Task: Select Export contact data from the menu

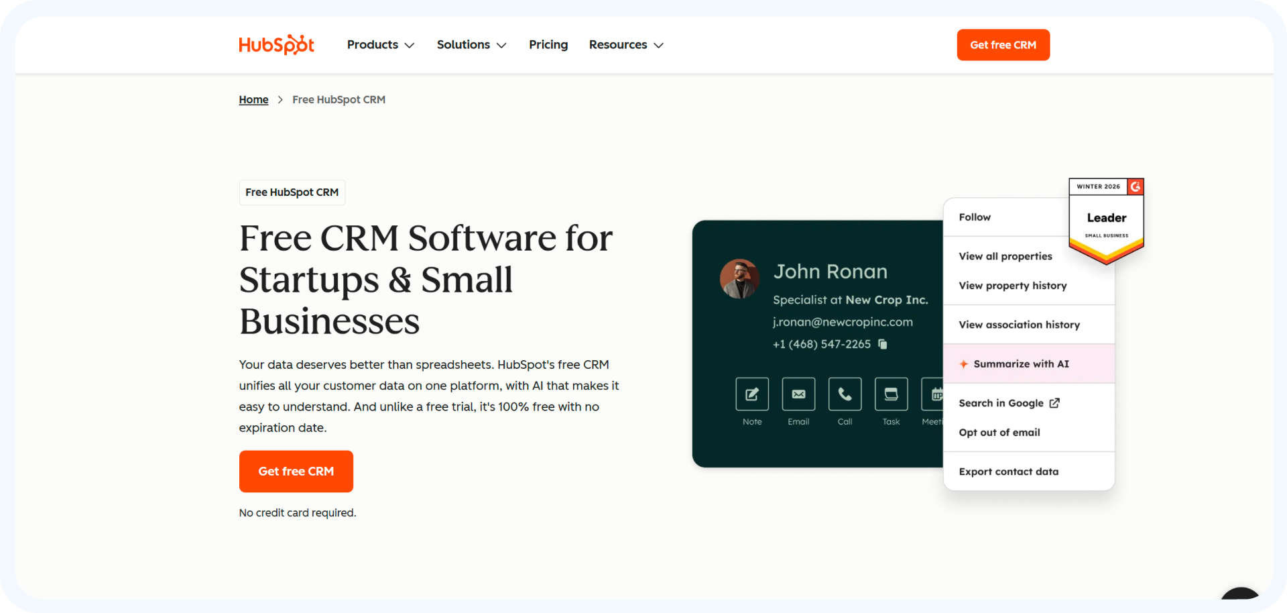Action: pos(1008,471)
